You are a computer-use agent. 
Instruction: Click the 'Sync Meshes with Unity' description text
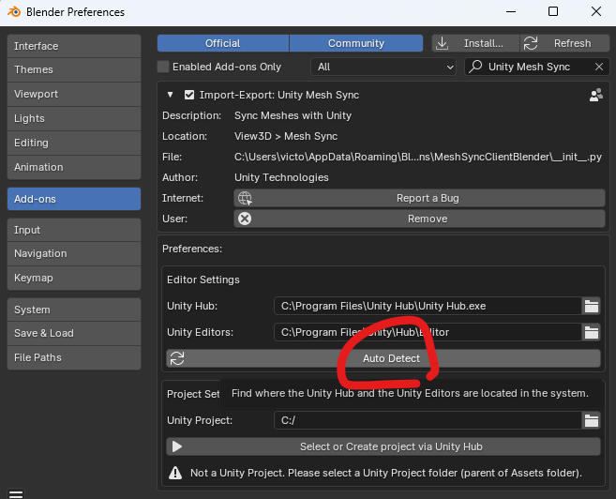[x=293, y=115]
